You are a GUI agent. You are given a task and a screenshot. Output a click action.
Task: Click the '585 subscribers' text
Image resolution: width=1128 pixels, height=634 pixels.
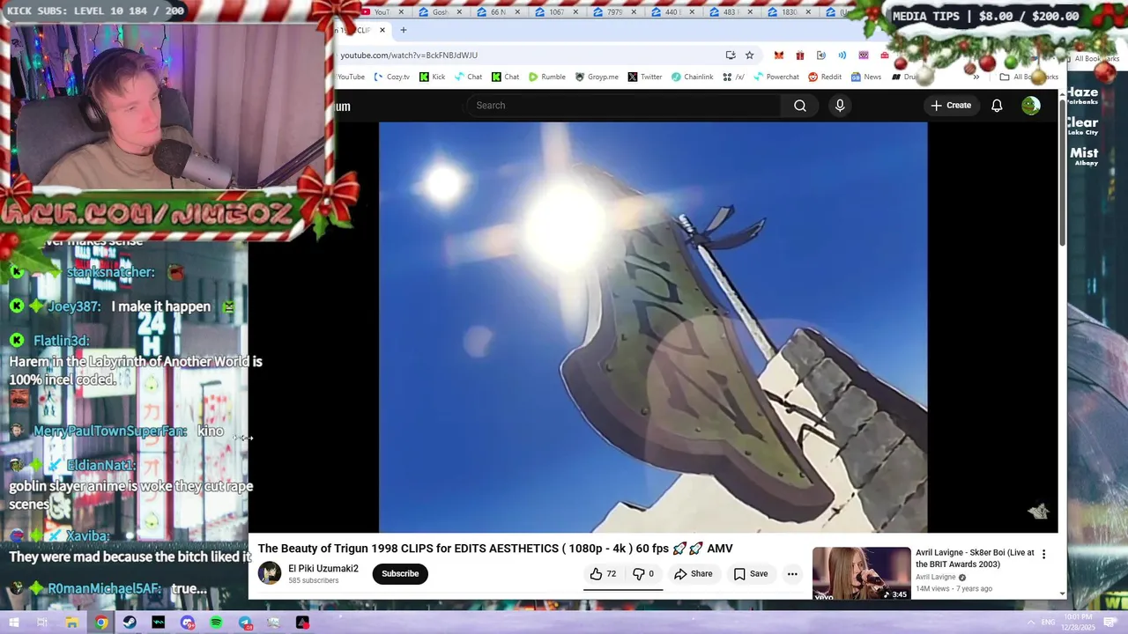(x=313, y=581)
